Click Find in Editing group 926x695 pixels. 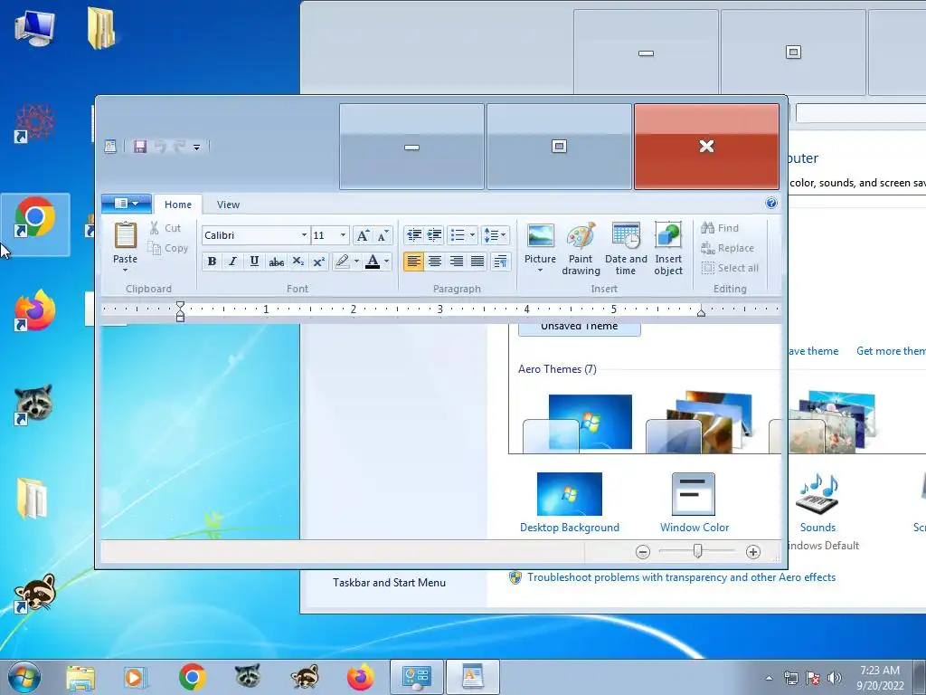coord(720,228)
